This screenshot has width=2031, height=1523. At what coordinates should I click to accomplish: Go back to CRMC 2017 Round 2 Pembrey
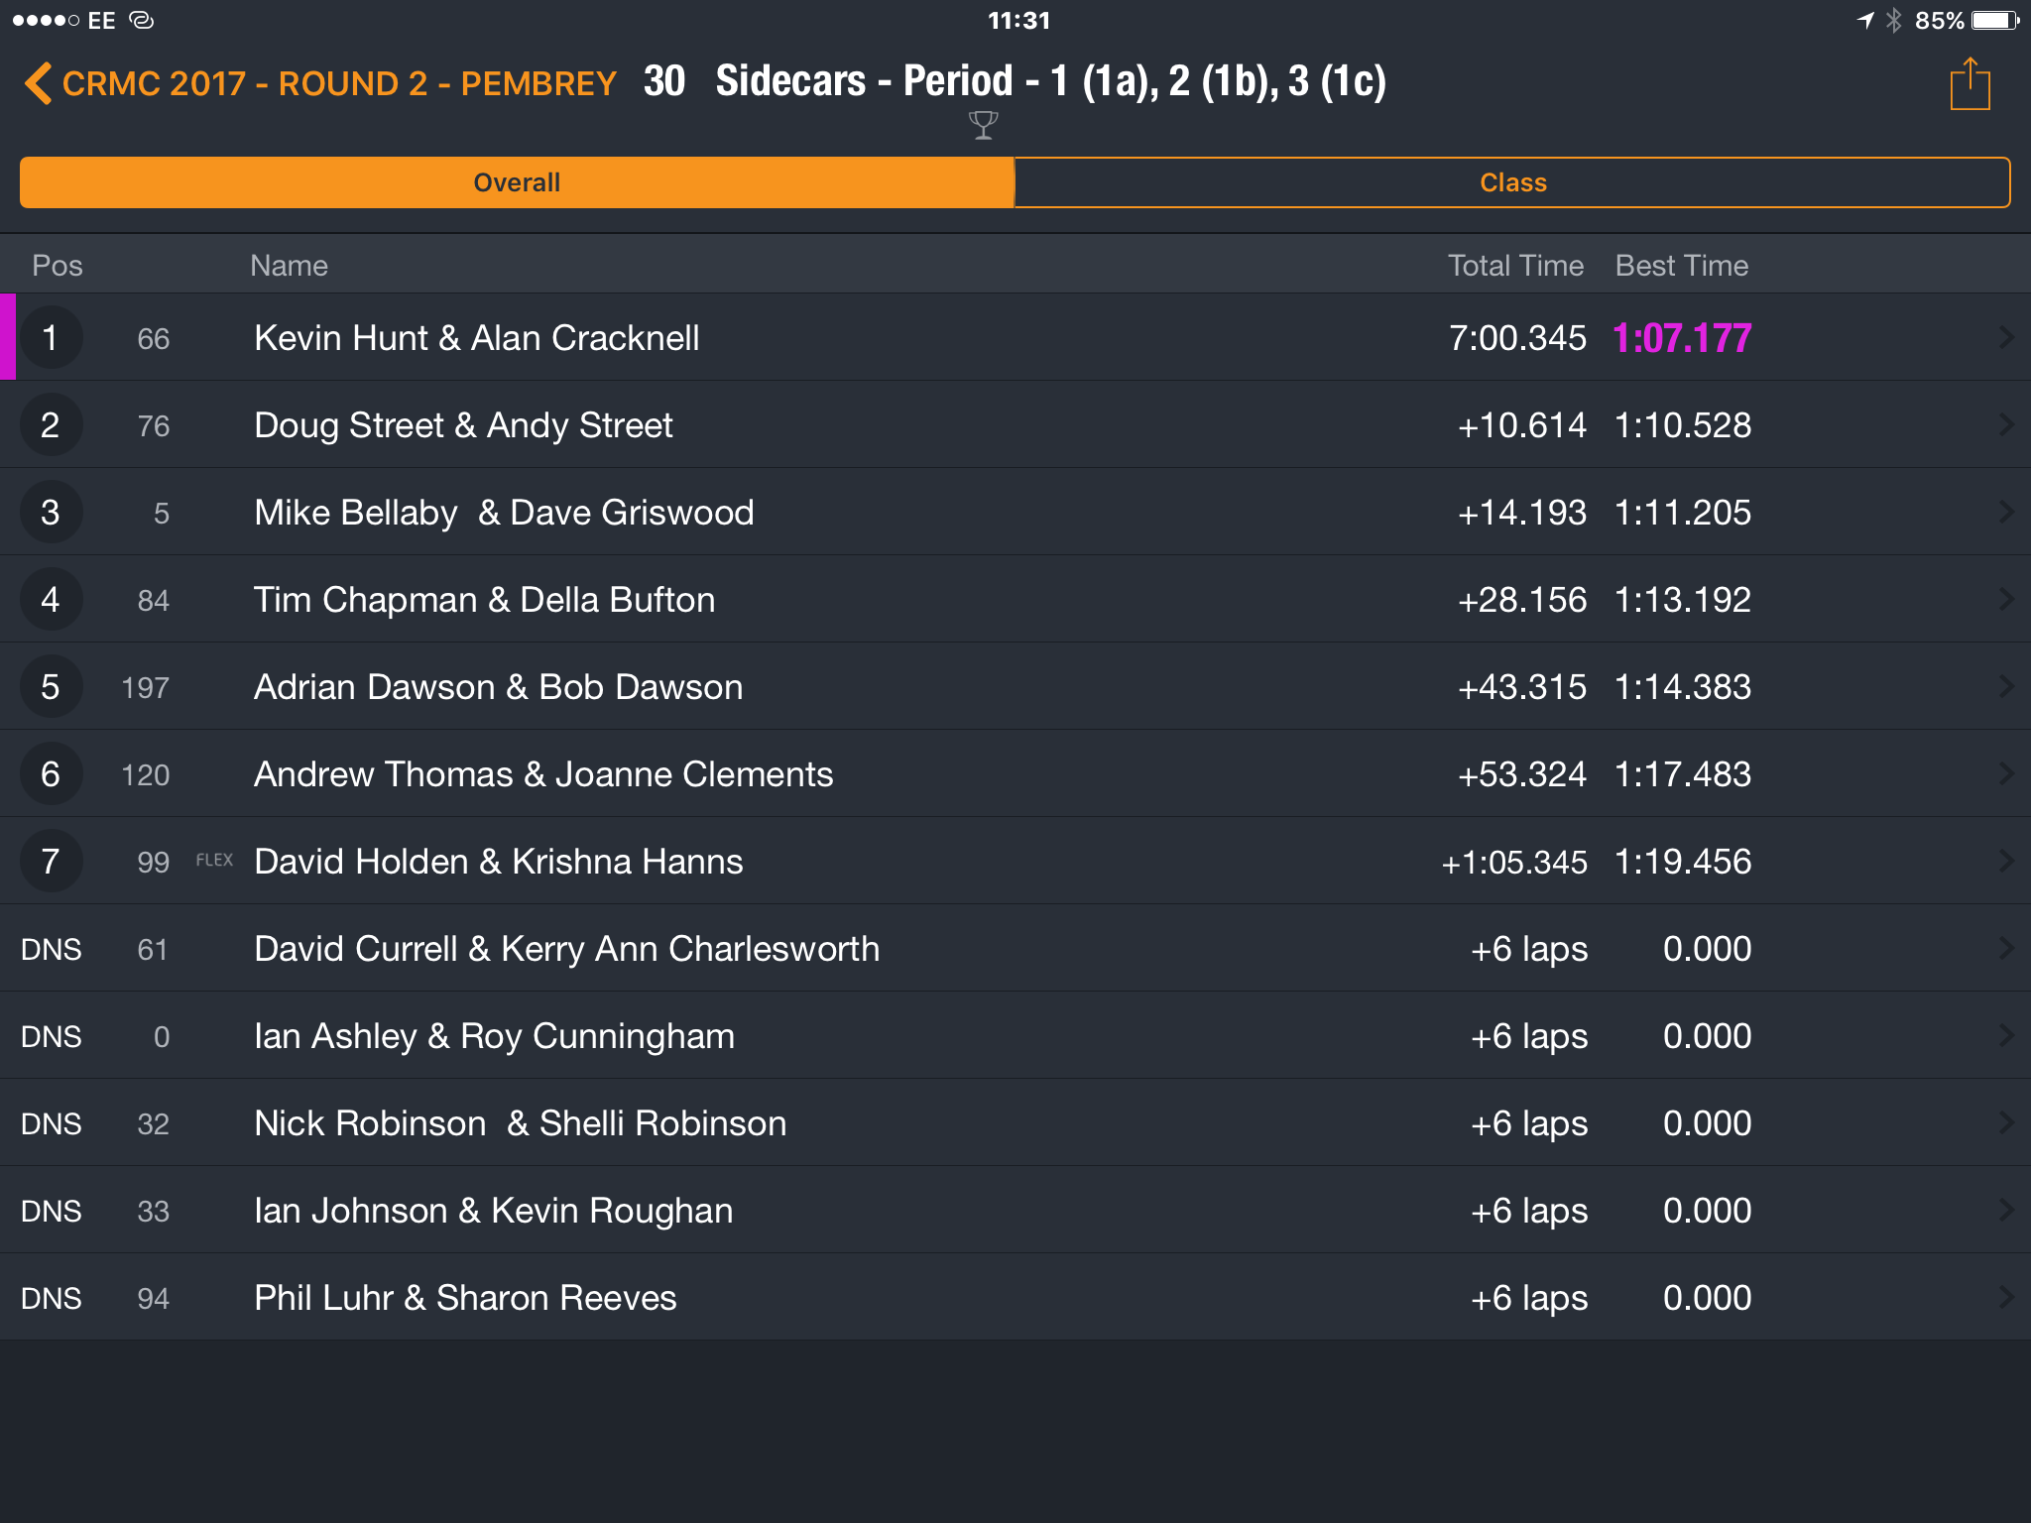click(320, 83)
